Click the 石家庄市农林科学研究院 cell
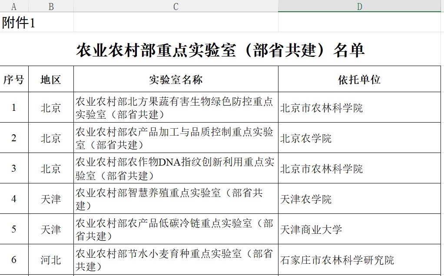 pos(359,260)
